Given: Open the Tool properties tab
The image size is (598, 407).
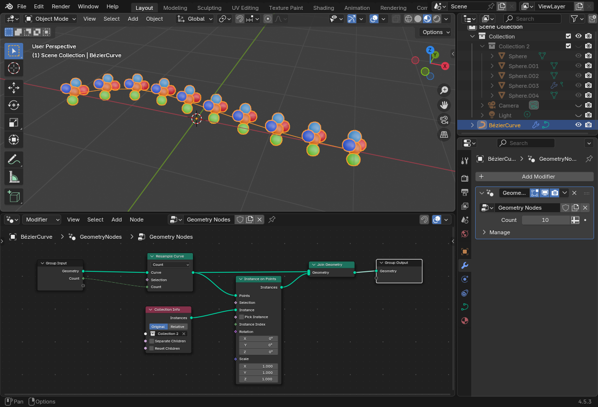Looking at the screenshot, I should click(x=464, y=160).
